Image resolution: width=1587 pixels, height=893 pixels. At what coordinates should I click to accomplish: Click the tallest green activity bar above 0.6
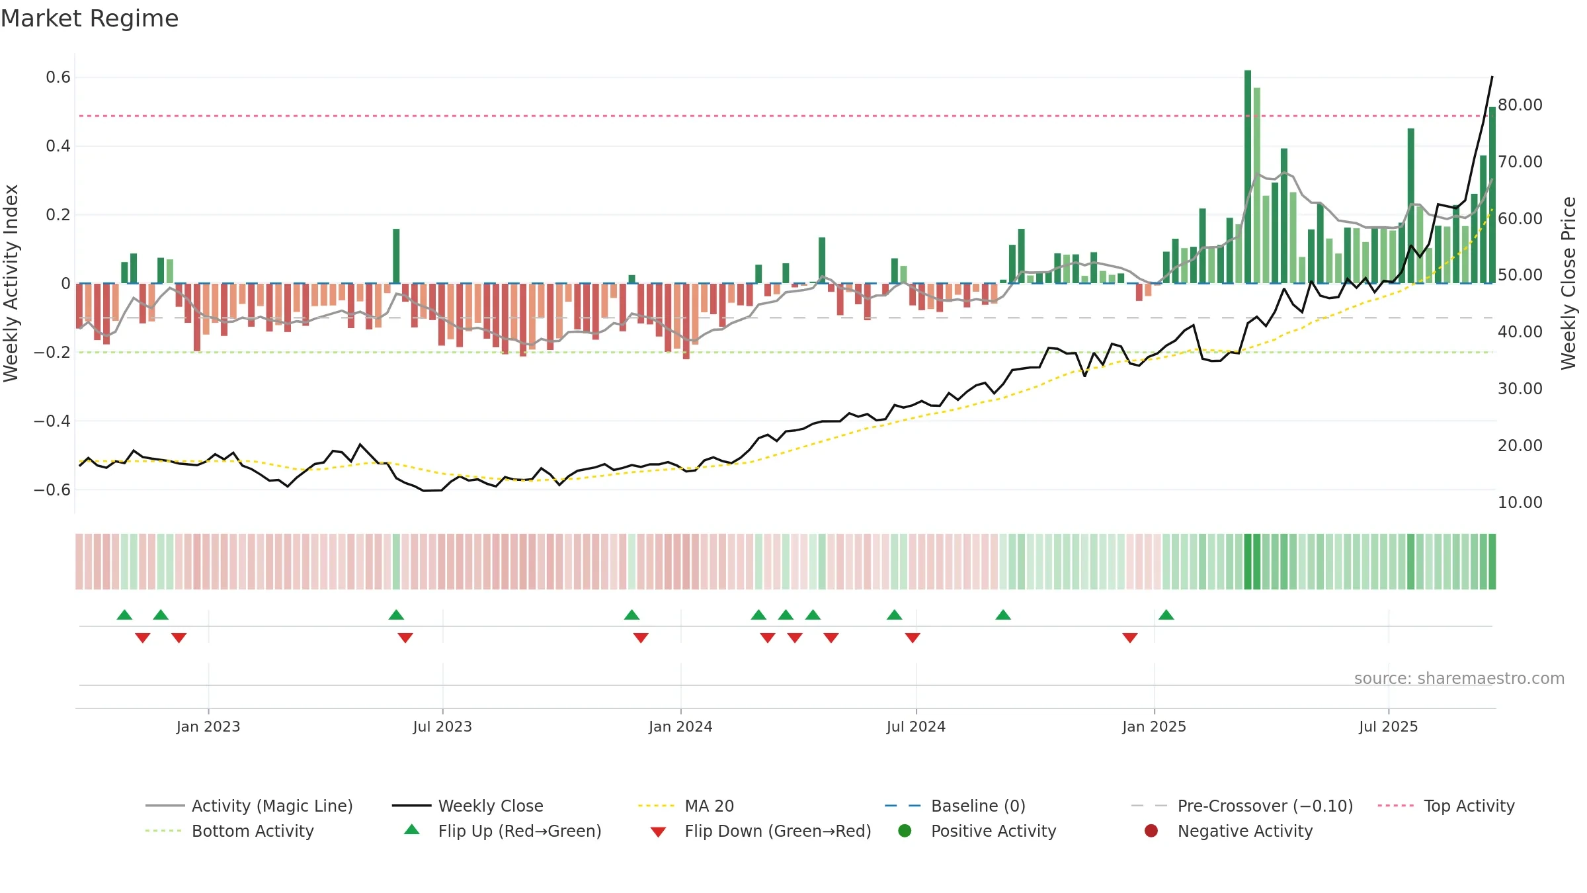coord(1248,177)
